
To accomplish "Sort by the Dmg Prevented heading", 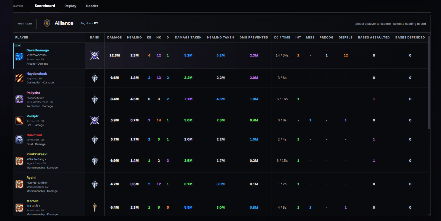I will click(254, 37).
